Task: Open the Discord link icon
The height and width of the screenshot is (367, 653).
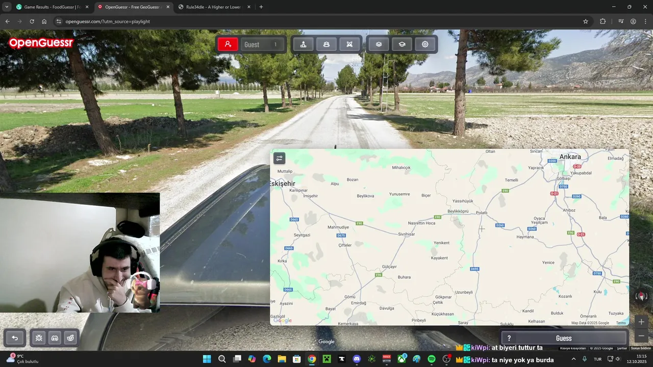Action: [x=55, y=338]
